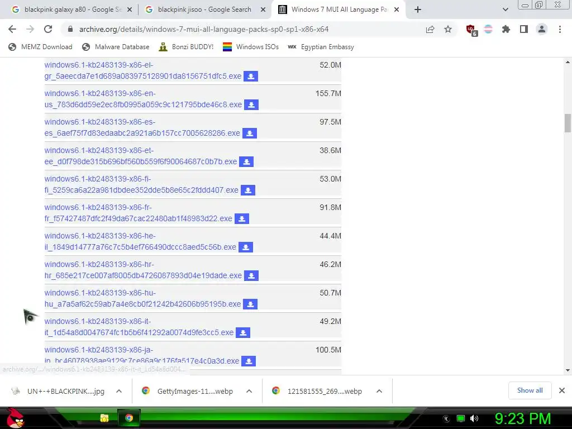Open file explorer from taskbar

pyautogui.click(x=104, y=418)
